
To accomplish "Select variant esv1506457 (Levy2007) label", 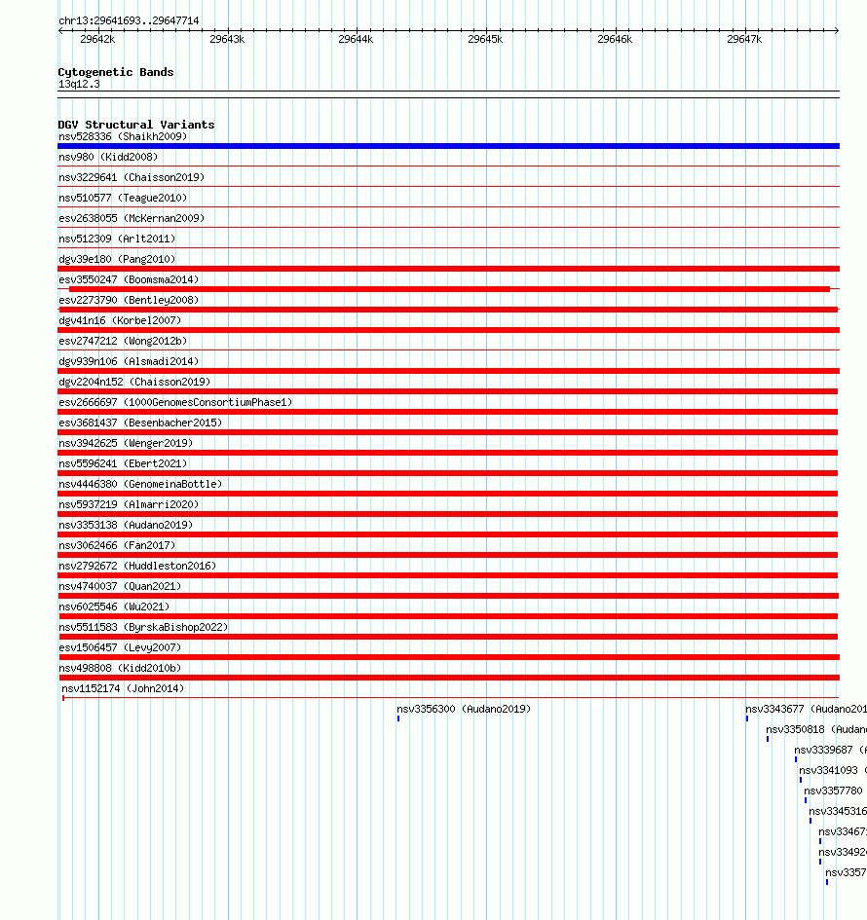I will pyautogui.click(x=120, y=647).
